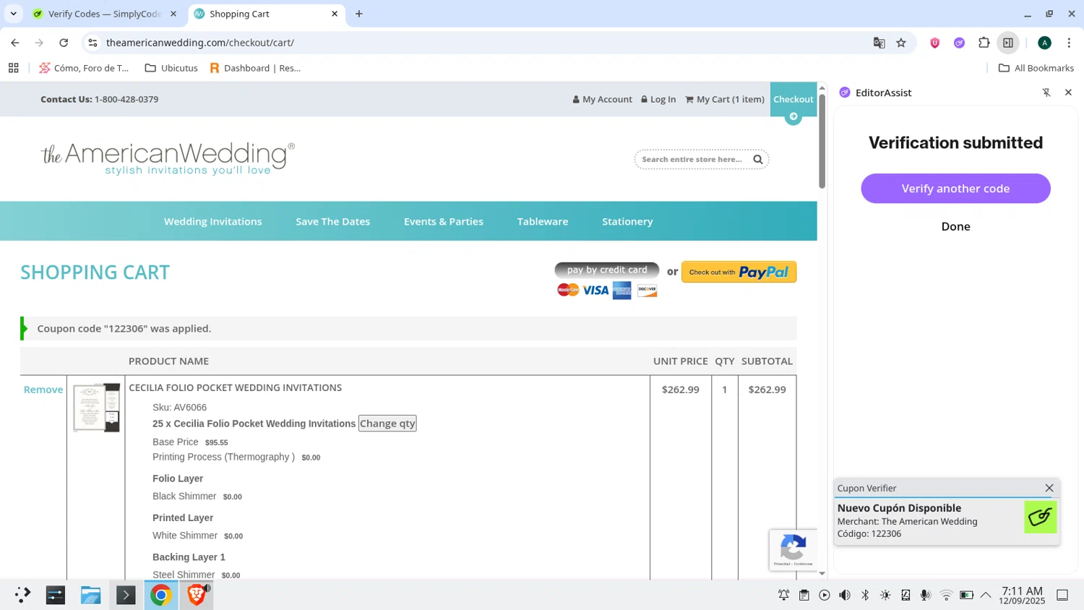Open the uBlock shield extension
This screenshot has width=1084, height=610.
tap(934, 43)
